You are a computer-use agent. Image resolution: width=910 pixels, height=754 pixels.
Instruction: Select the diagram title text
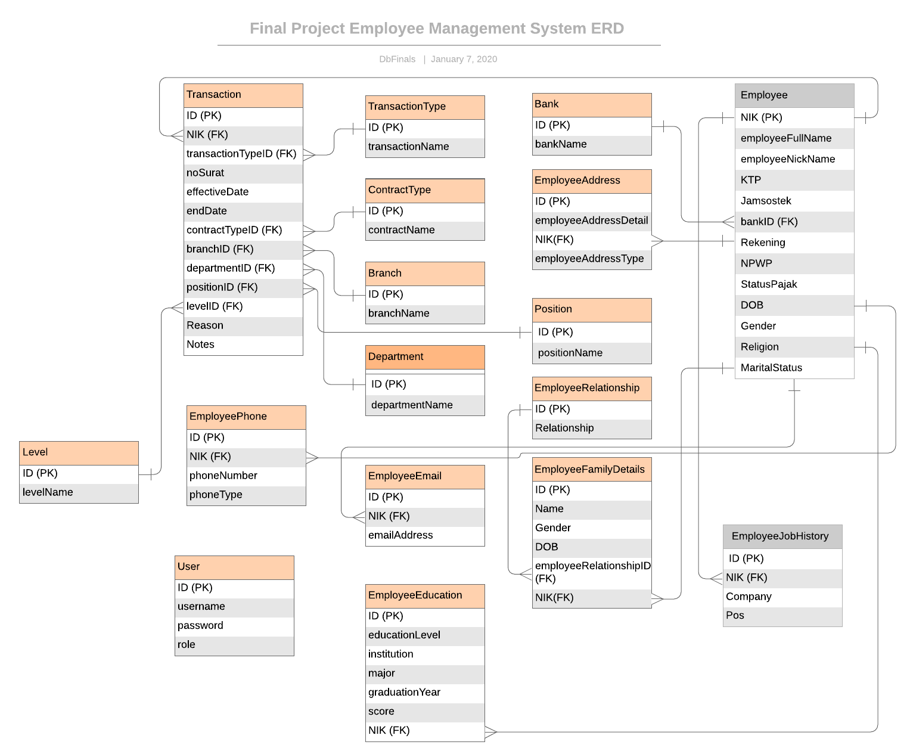[x=437, y=29]
